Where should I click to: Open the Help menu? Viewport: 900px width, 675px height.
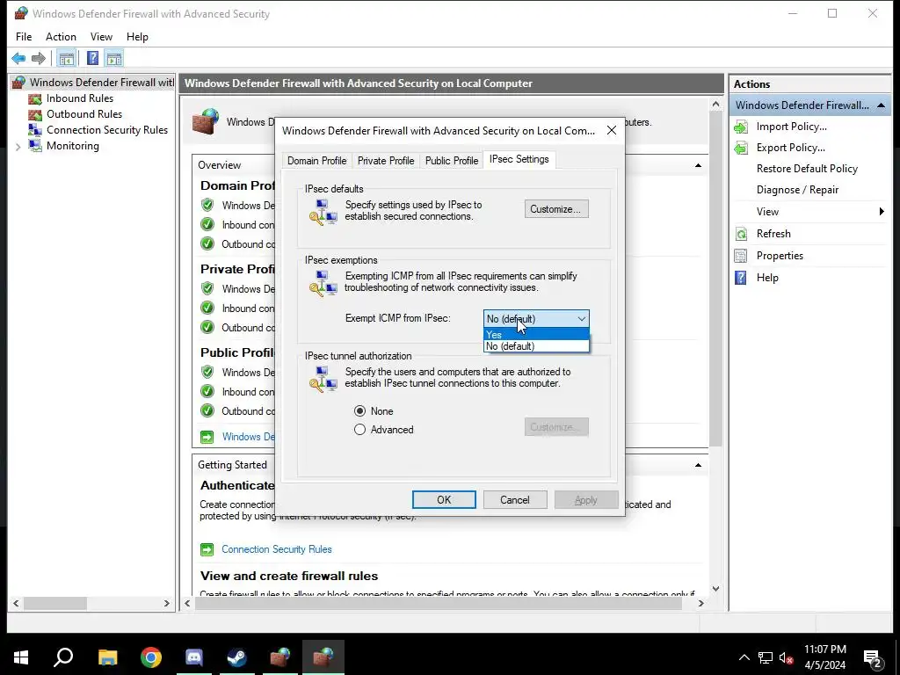coord(137,37)
